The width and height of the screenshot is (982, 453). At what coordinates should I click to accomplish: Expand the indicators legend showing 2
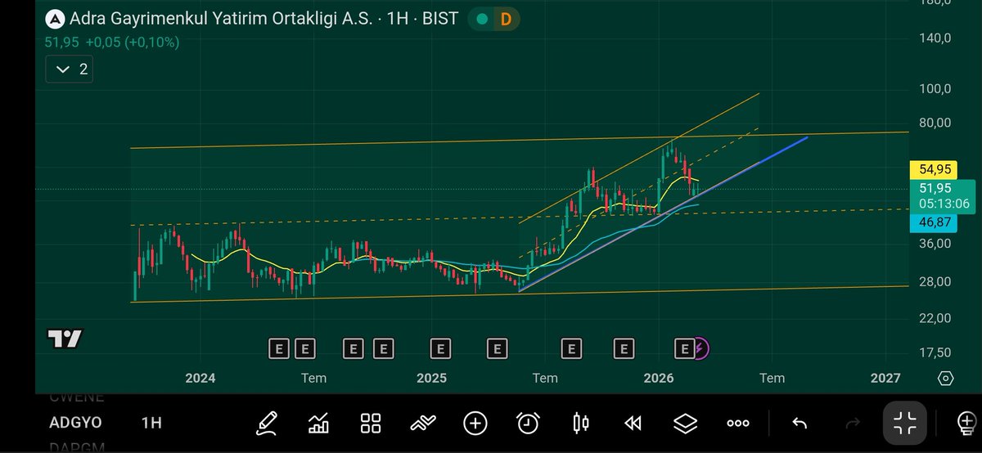[x=69, y=70]
